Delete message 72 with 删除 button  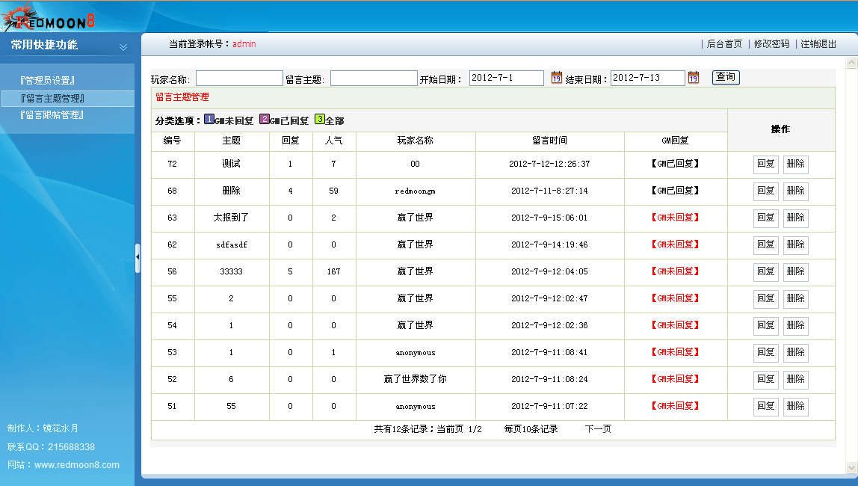coord(796,164)
